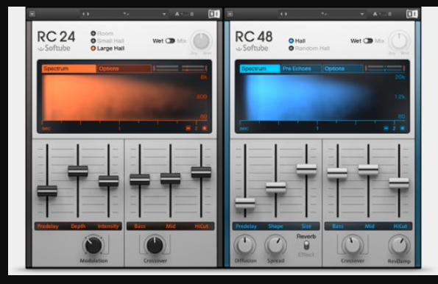Select next preset in RC 48 header
Viewport: 438px width, 284px height.
pos(286,14)
